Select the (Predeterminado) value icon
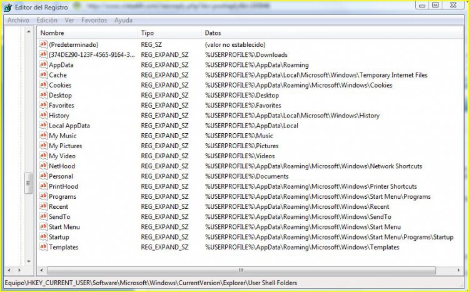469x292 pixels. click(44, 44)
